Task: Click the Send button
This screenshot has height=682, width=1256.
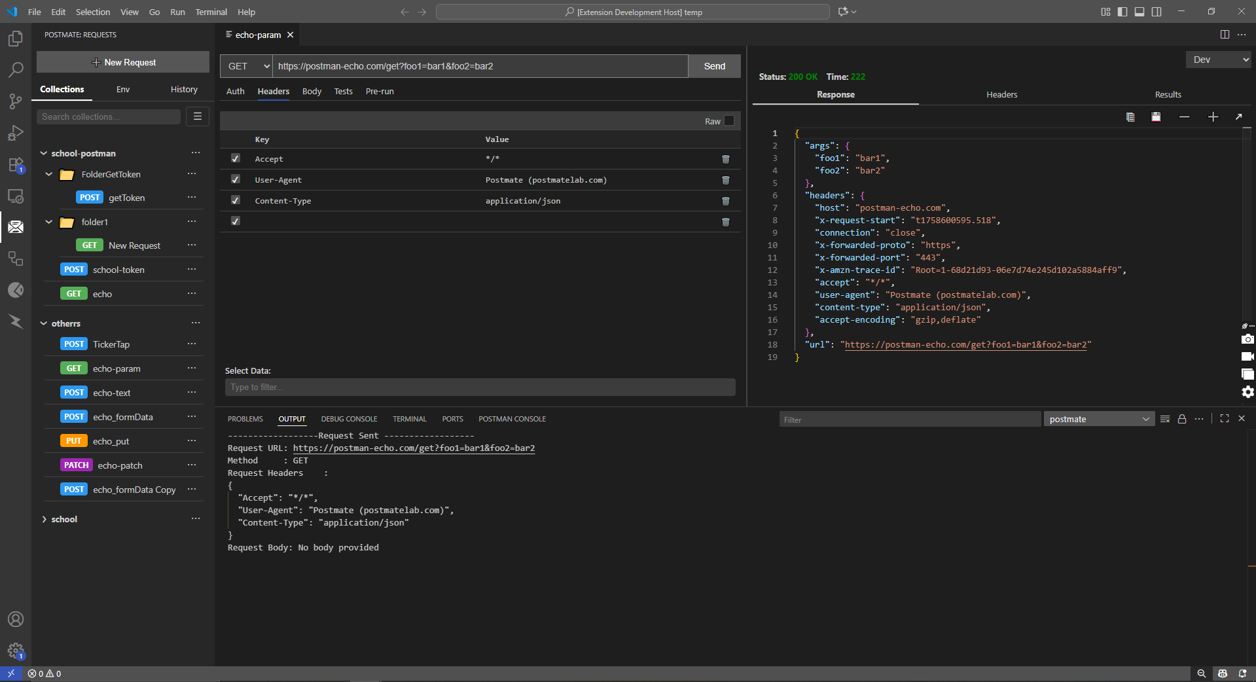Action: click(x=713, y=66)
